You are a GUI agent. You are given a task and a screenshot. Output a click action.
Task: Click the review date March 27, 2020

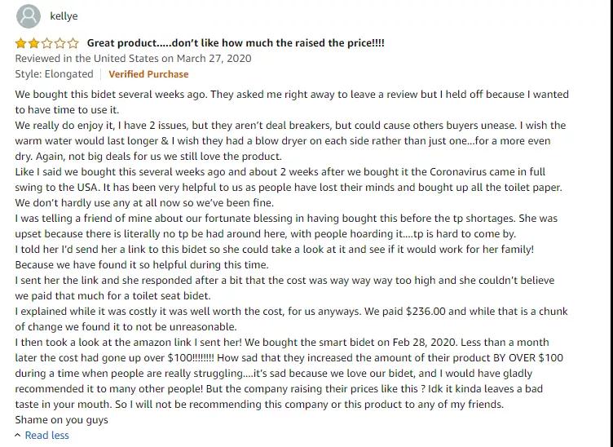(214, 58)
